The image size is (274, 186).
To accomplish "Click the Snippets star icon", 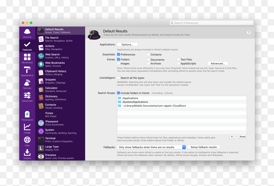I will click(41, 81).
